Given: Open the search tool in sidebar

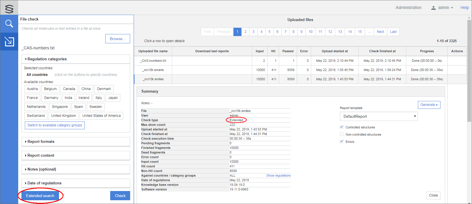Looking at the screenshot, I should pyautogui.click(x=9, y=24).
